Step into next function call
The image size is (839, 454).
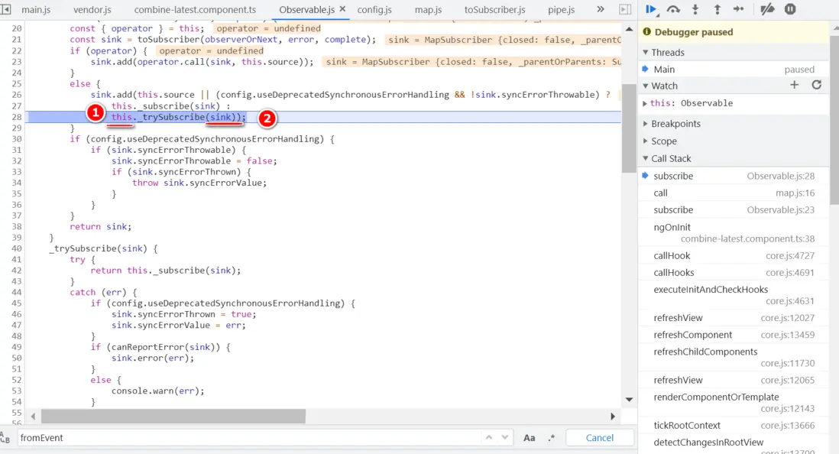point(695,9)
